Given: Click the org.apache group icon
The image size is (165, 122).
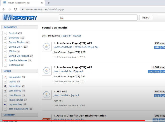Looking at the screenshot, I should (5, 77).
